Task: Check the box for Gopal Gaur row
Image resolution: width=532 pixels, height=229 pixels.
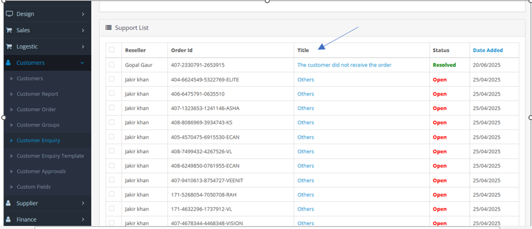Action: point(111,64)
